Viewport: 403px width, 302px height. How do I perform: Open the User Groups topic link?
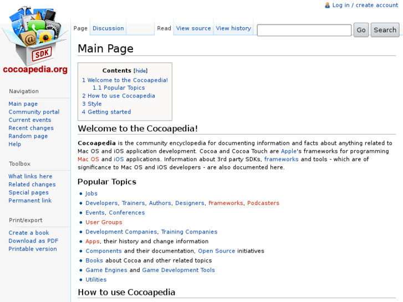pos(104,222)
